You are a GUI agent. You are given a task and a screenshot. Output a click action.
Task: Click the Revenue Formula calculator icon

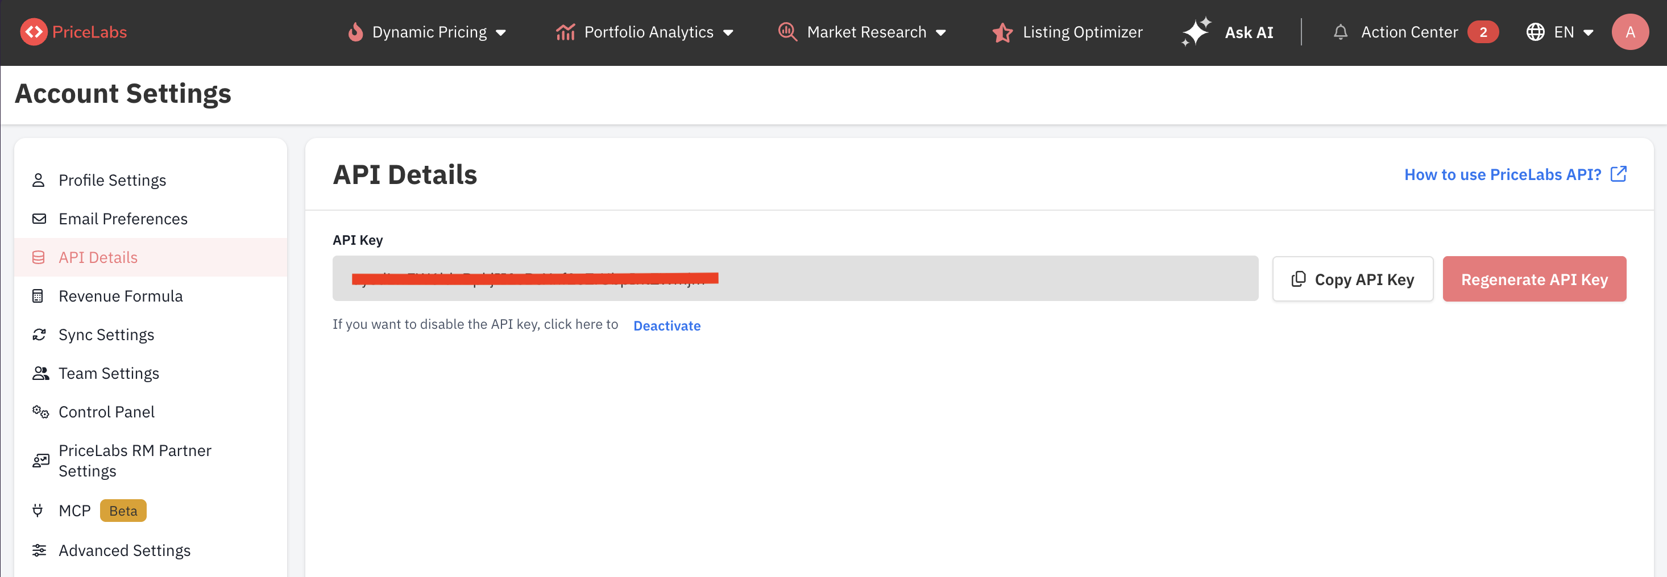tap(38, 296)
